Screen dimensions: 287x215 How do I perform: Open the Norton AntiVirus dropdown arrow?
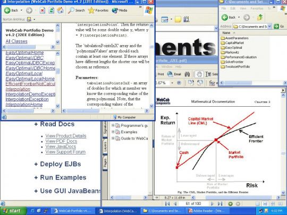coord(34,20)
